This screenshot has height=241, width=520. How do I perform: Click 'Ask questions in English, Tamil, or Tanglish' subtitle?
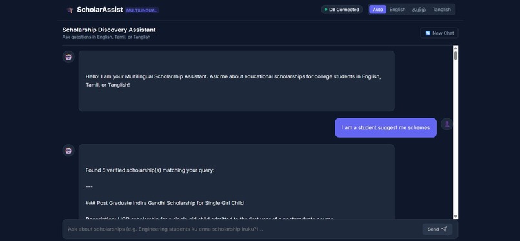[106, 37]
